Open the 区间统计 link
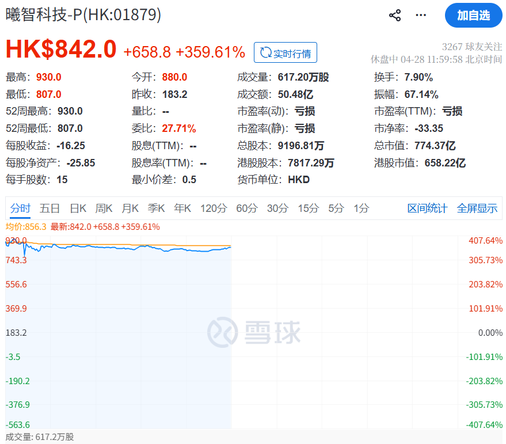 pyautogui.click(x=427, y=208)
